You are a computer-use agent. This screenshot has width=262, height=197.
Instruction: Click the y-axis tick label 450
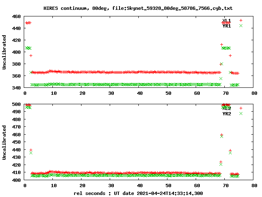coord(16,142)
